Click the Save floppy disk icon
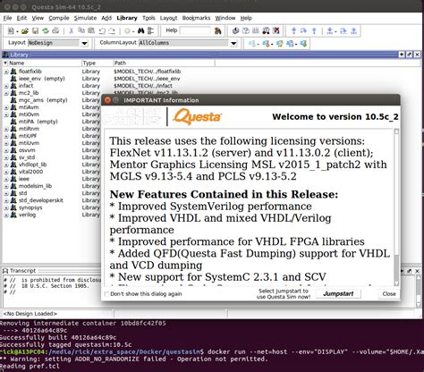Screen dimensions: 424x372 pyautogui.click(x=35, y=30)
